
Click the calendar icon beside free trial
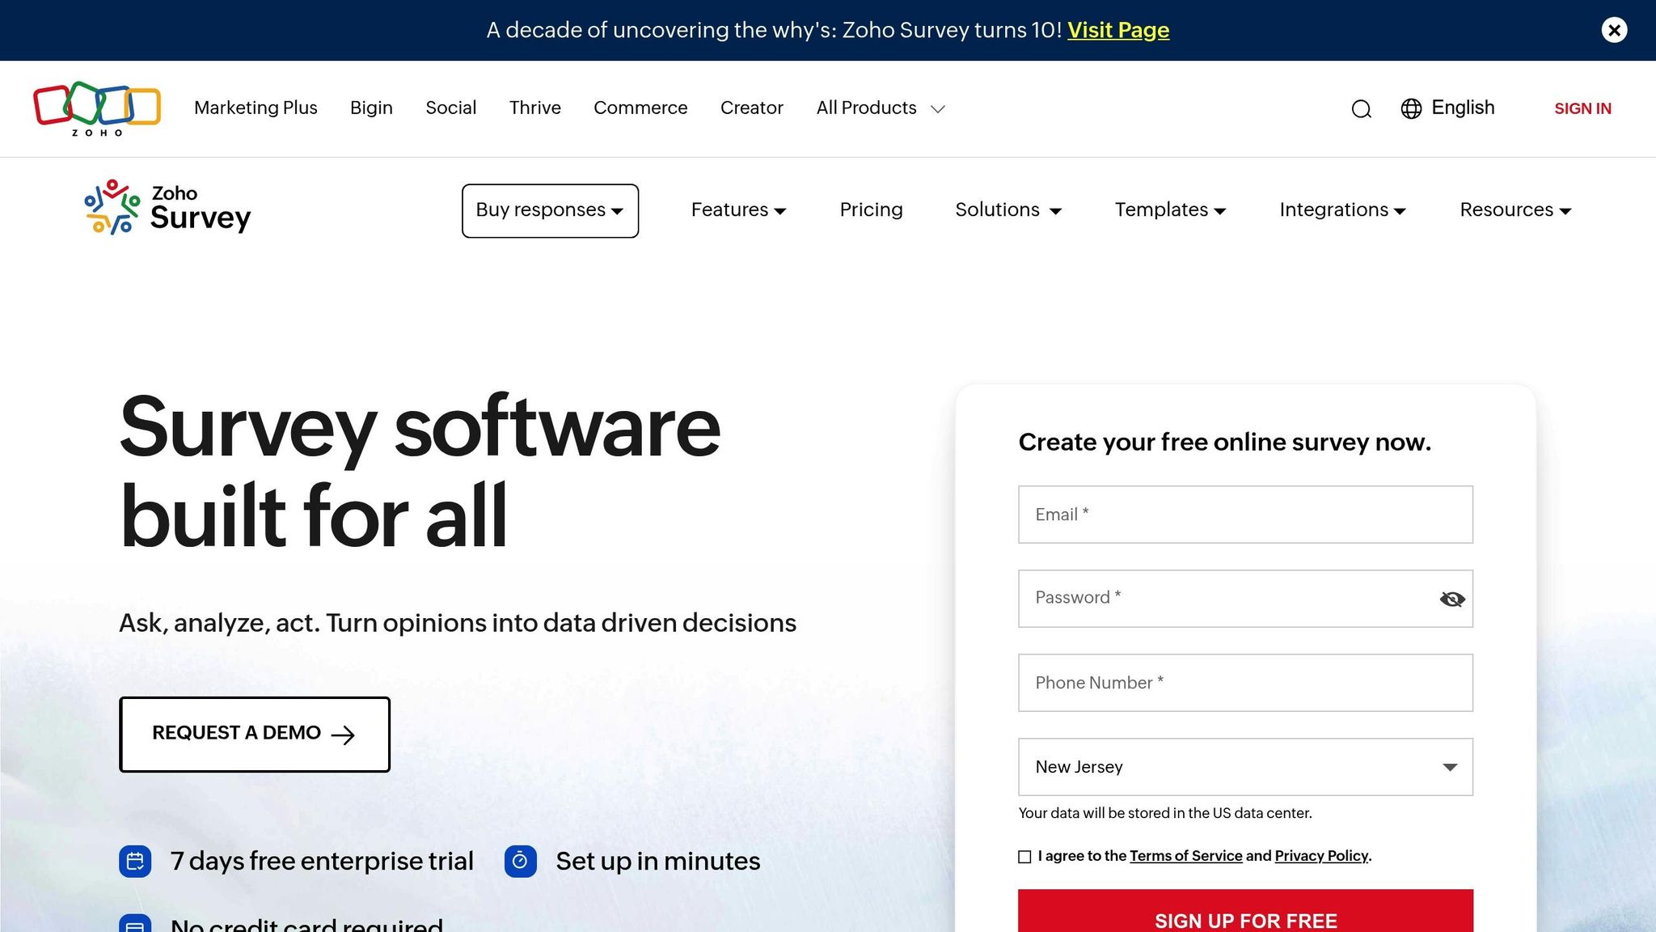(135, 861)
